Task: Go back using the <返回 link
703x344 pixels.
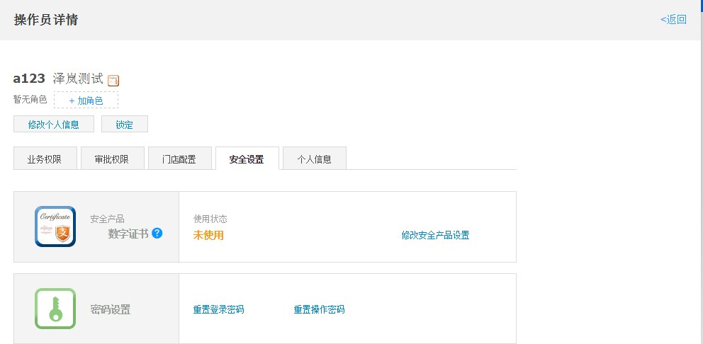Action: click(x=673, y=19)
